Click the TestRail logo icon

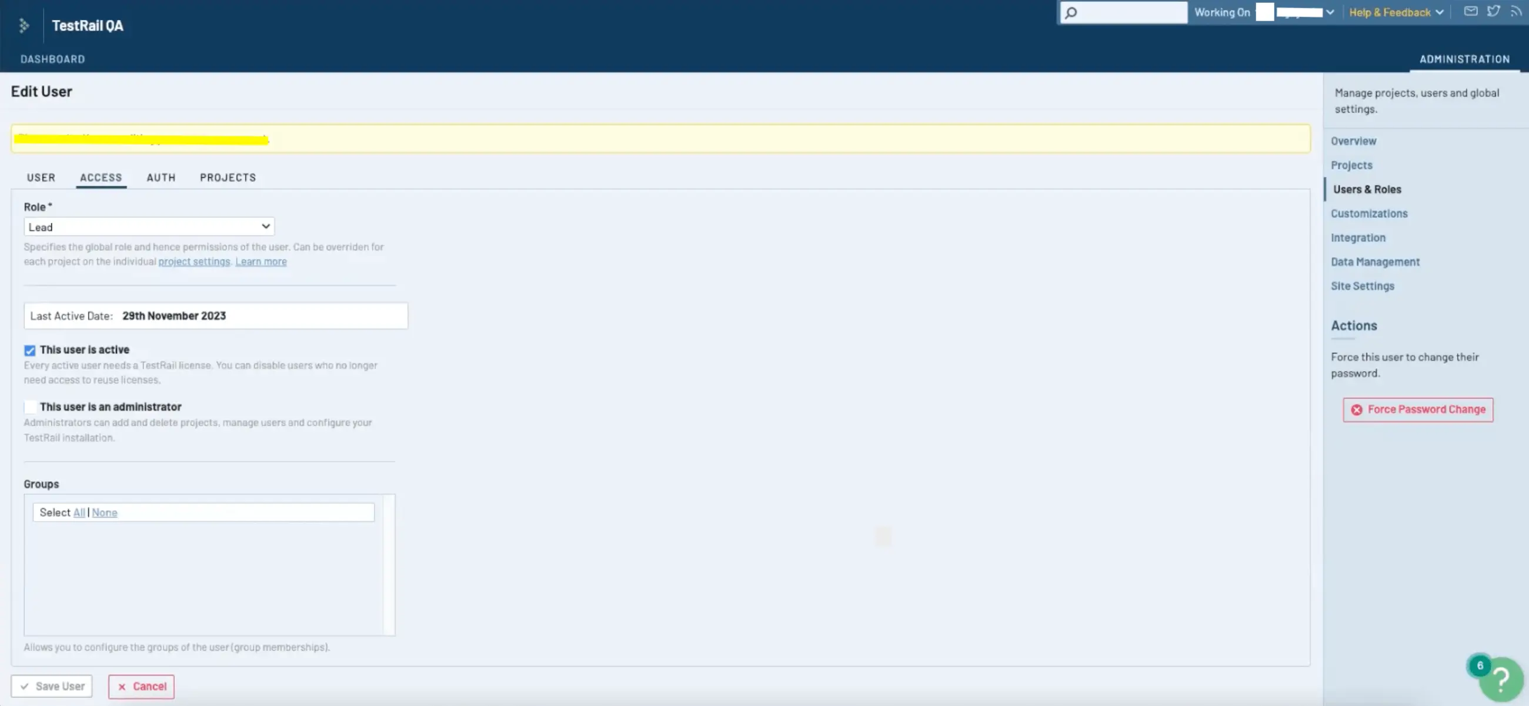pos(24,25)
